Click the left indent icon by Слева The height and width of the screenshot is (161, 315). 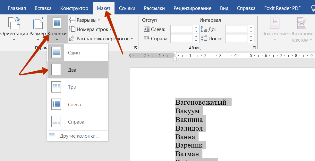tap(147, 29)
